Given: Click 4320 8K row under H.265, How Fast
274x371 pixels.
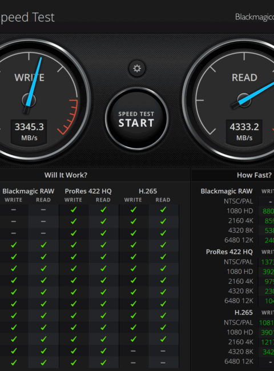Looking at the screenshot, I should 241,352.
